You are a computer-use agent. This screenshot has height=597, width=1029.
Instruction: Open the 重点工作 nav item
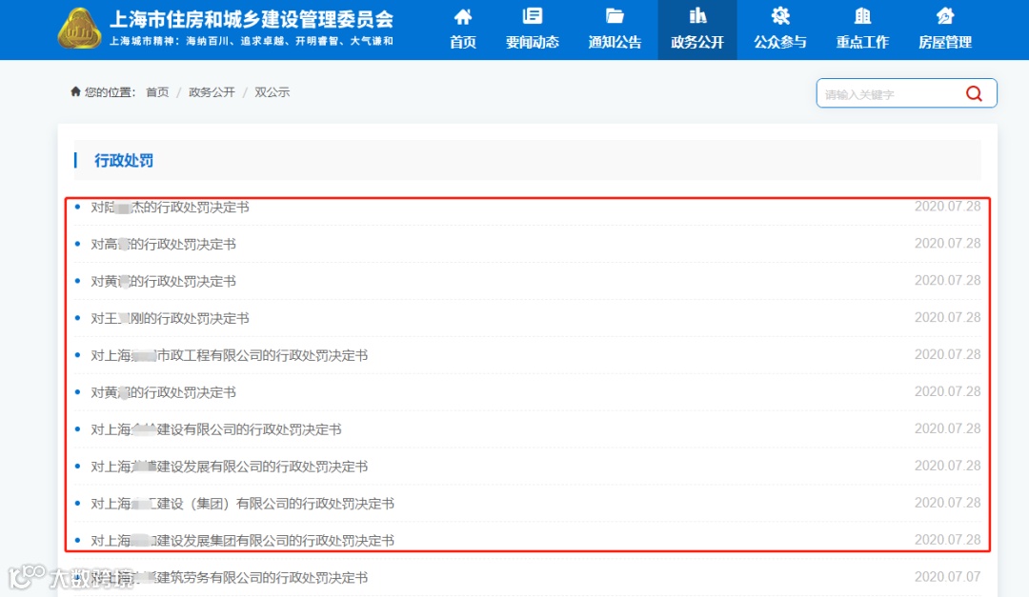pyautogui.click(x=862, y=30)
